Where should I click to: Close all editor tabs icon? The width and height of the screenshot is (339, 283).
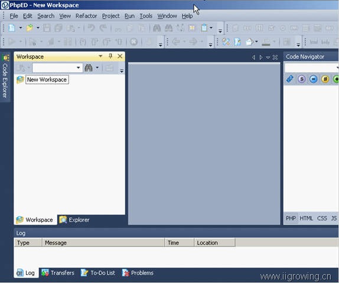click(275, 57)
